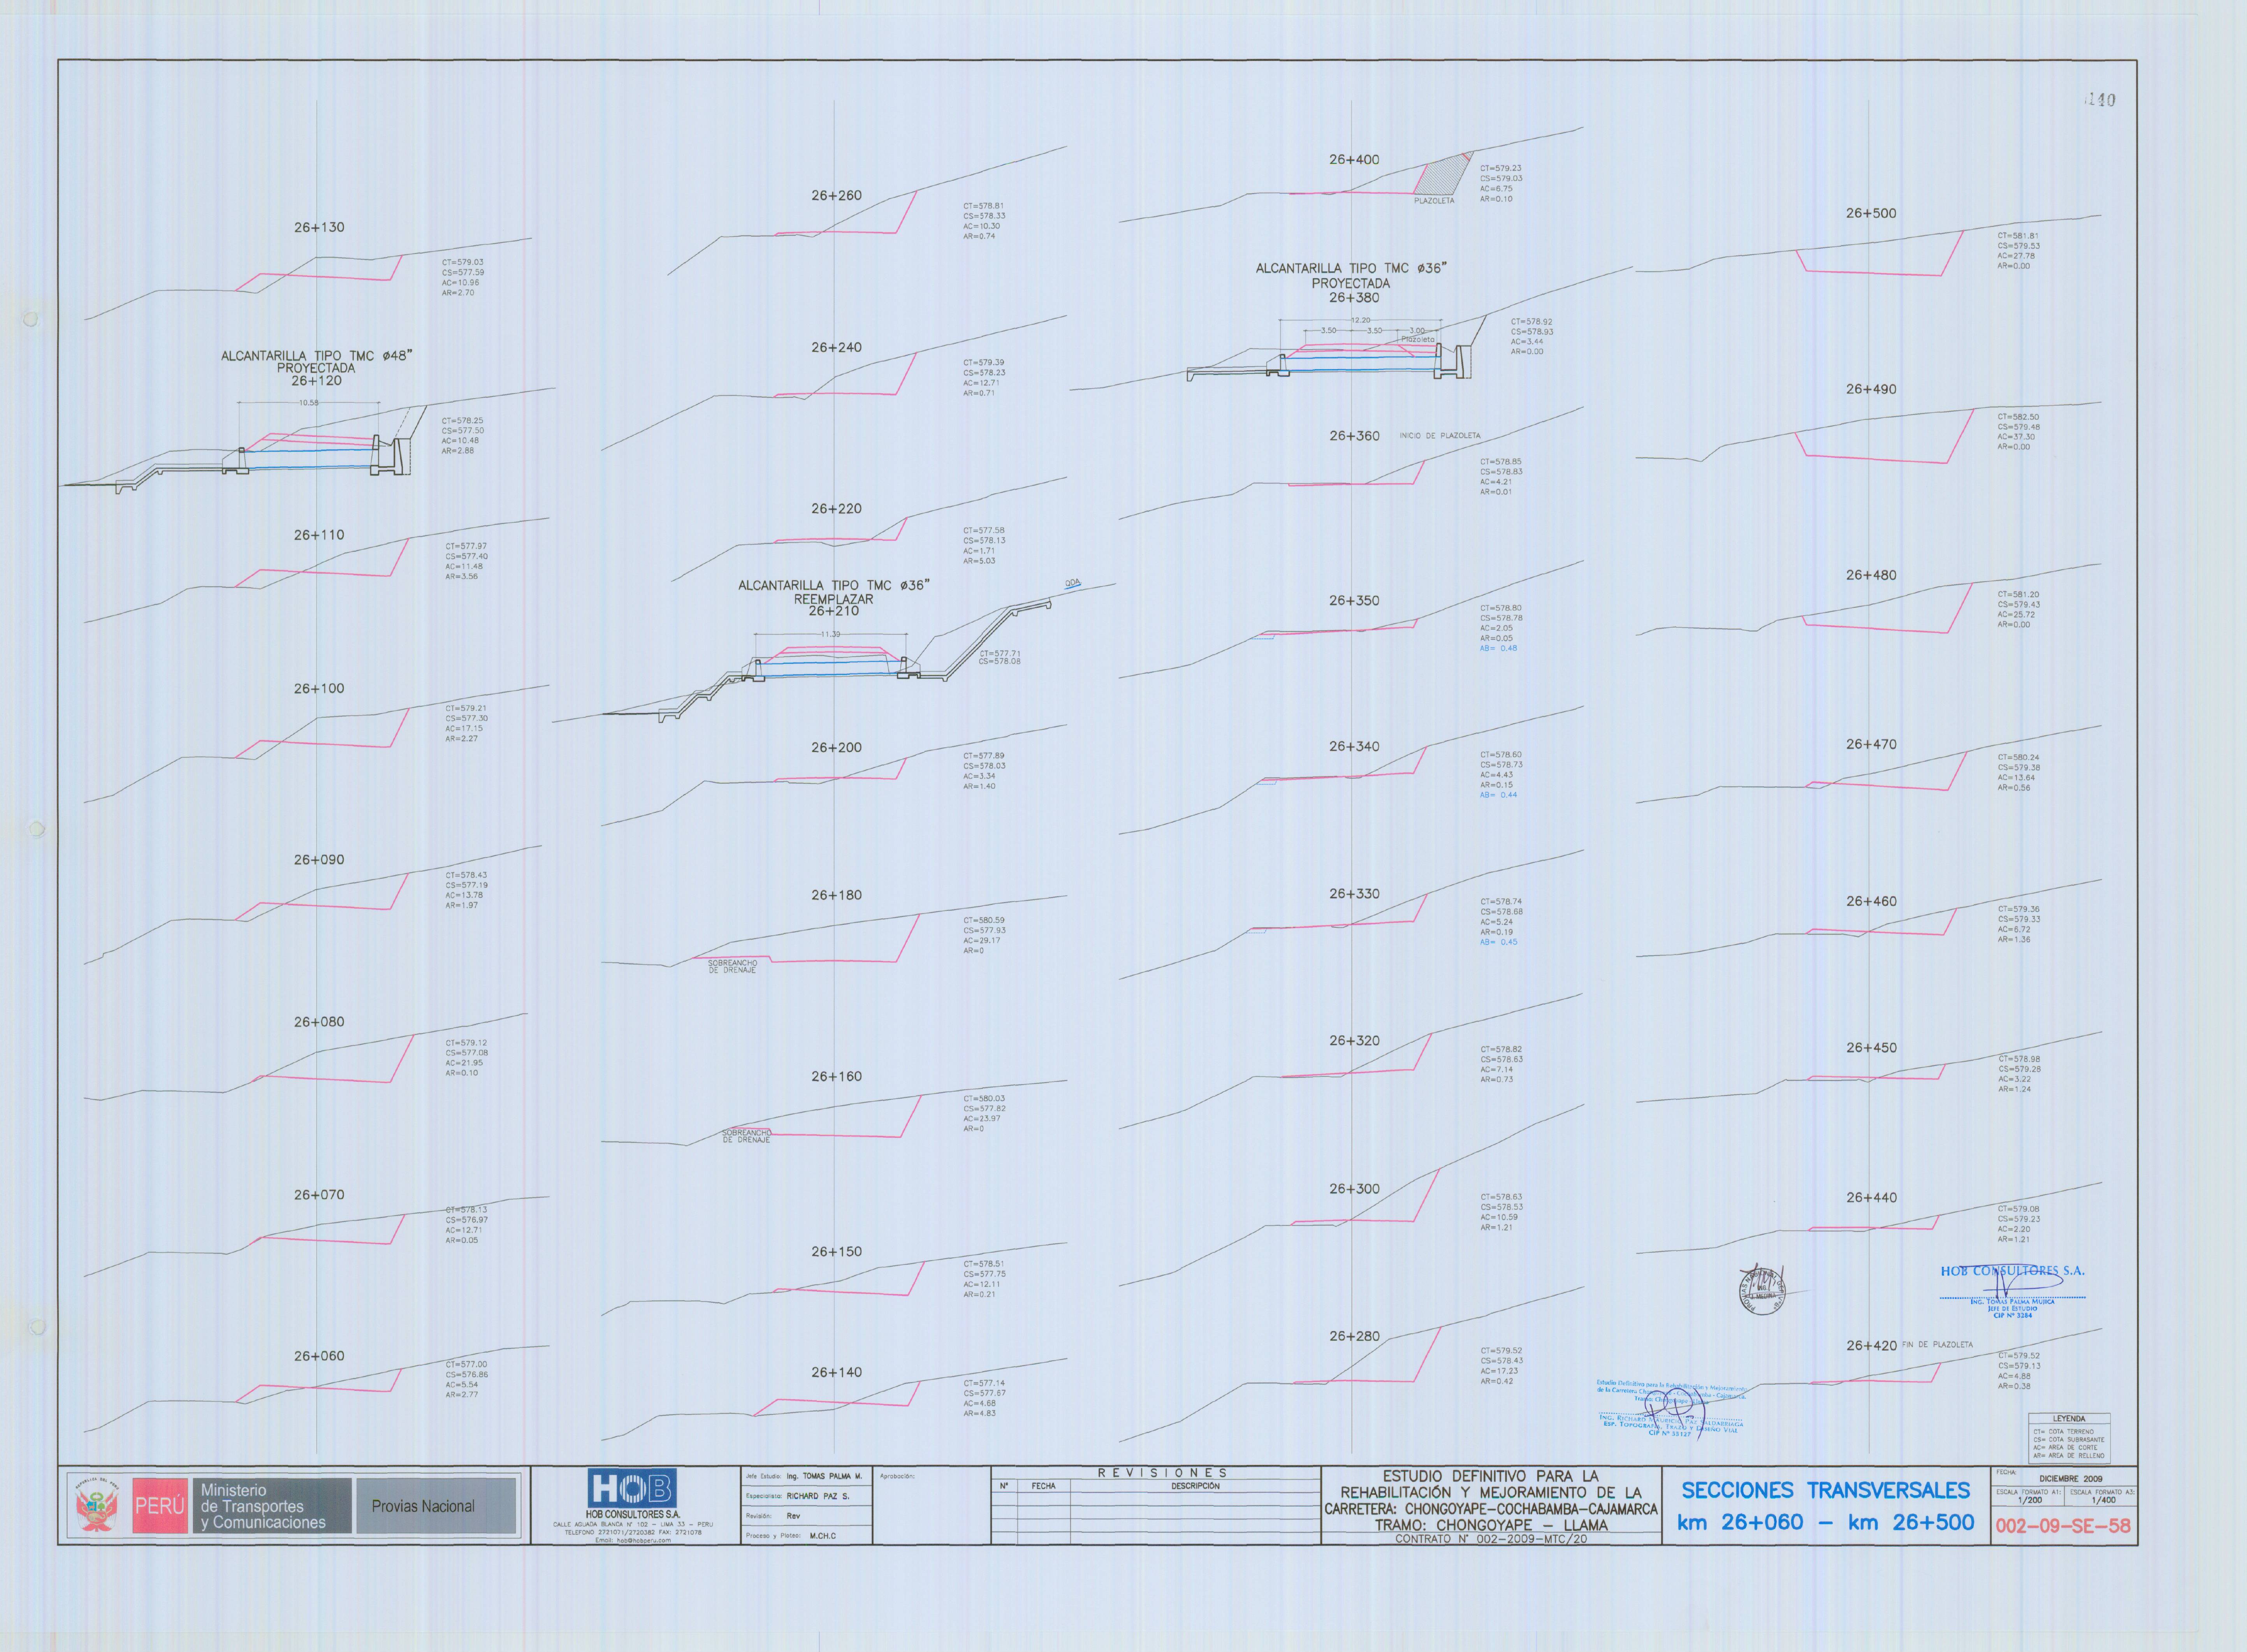The height and width of the screenshot is (1652, 2247).
Task: Click the station label 26+340
Action: (1354, 747)
